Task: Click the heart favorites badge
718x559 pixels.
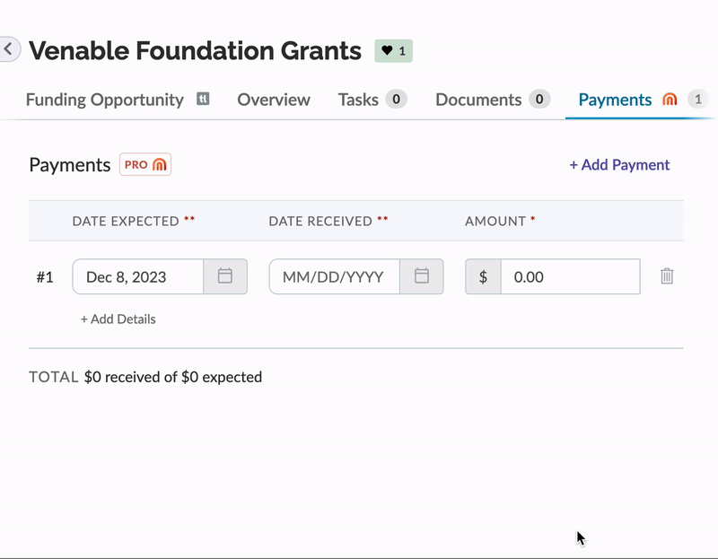Action: [393, 51]
